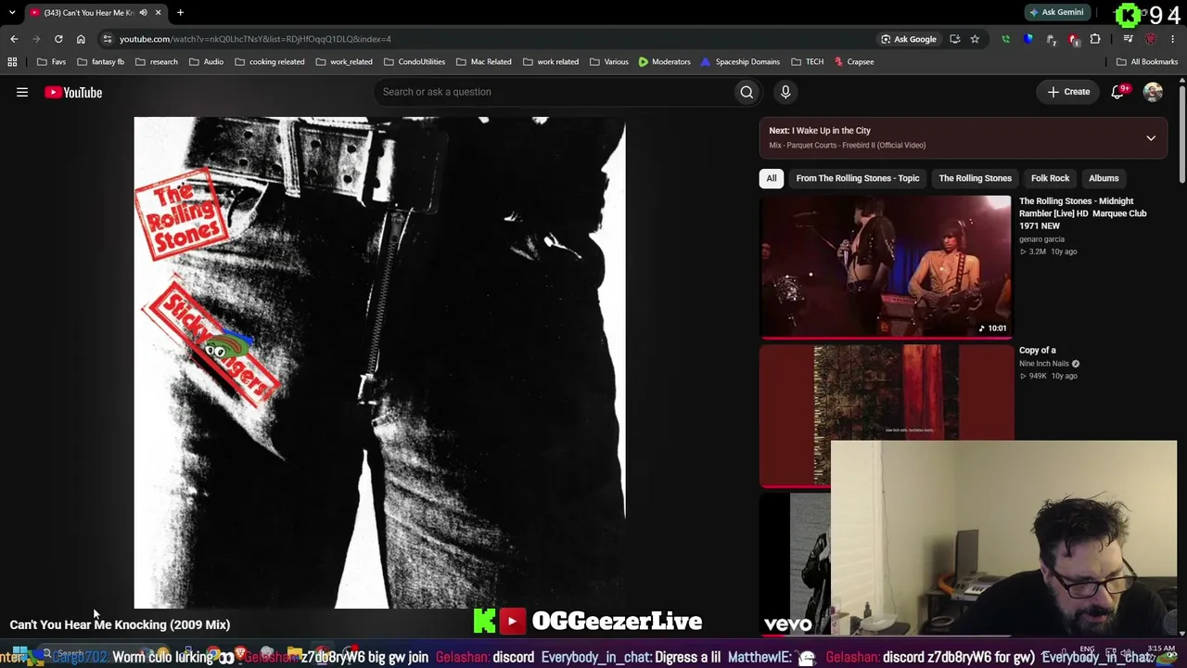1187x668 pixels.
Task: Open Chrome media controls
Action: click(x=1128, y=39)
